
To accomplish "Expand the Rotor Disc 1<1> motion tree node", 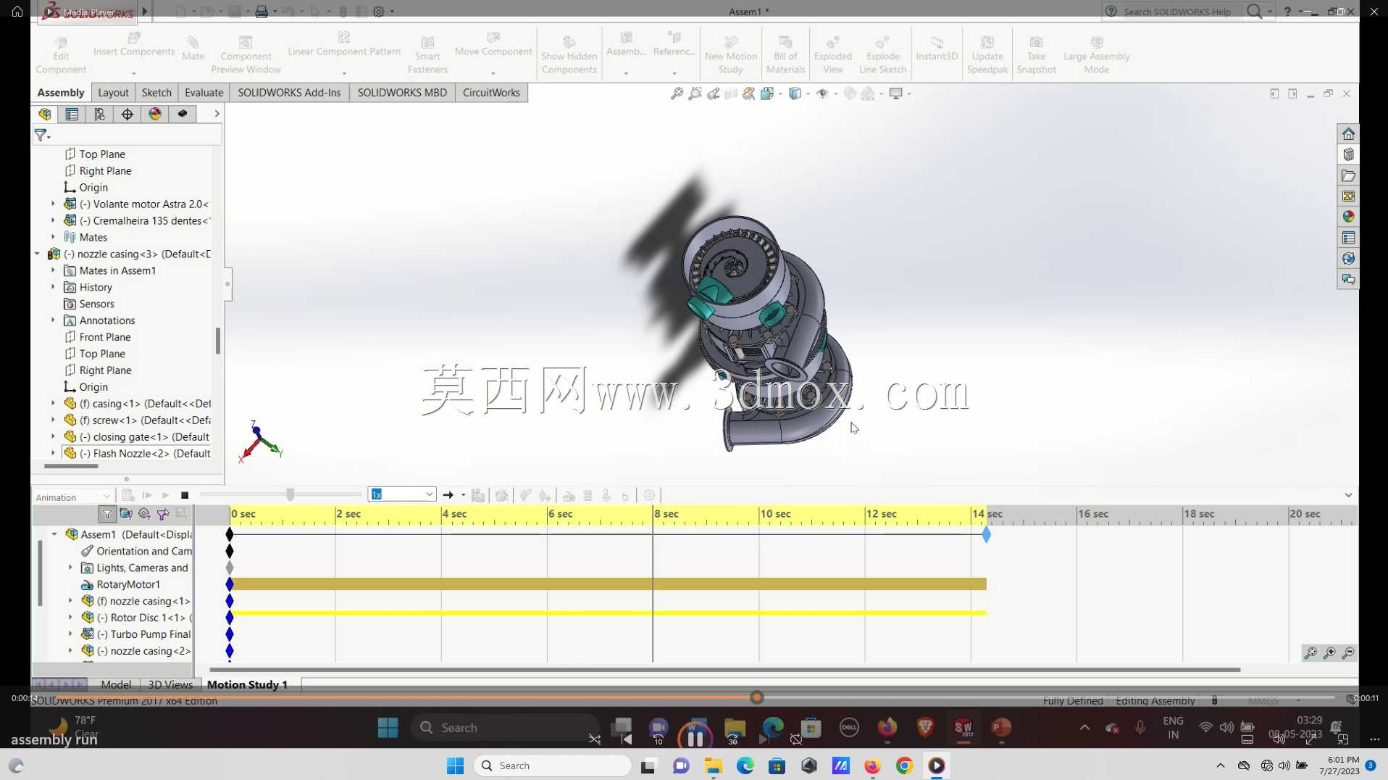I will (70, 618).
